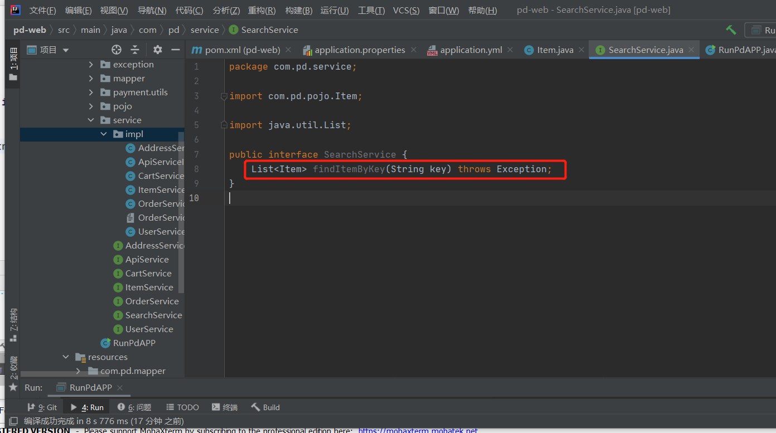
Task: Collapse the service folder
Action: tap(91, 120)
